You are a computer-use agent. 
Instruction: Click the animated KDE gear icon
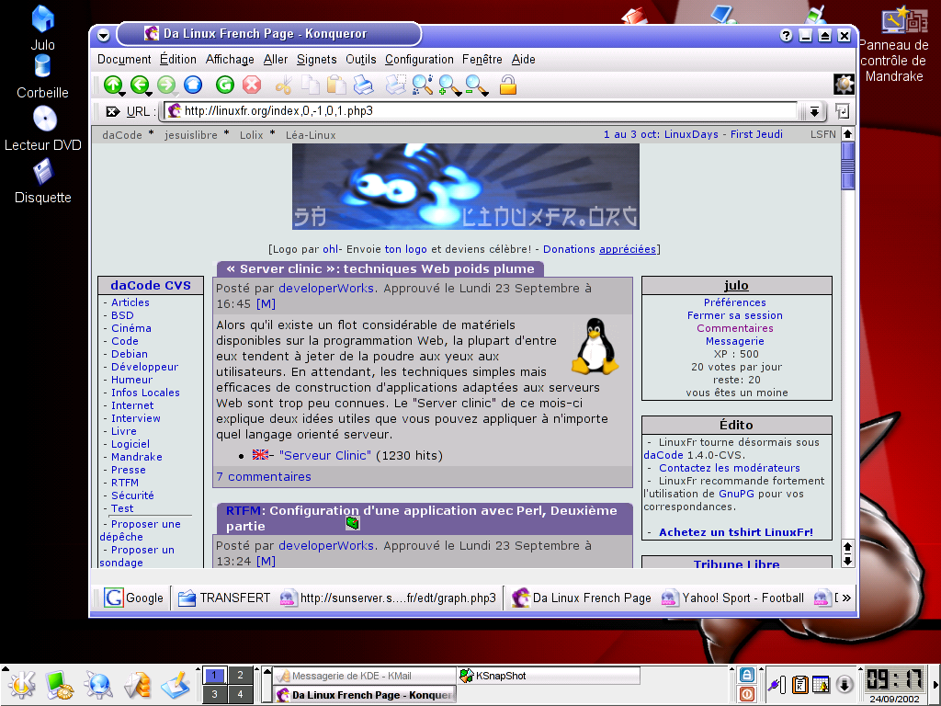click(x=844, y=85)
